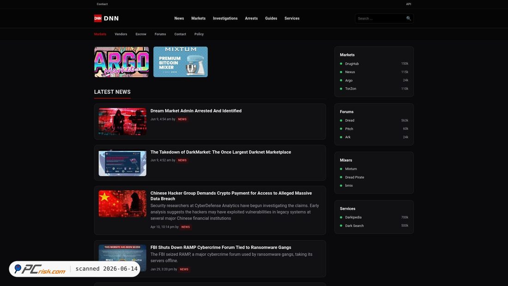Click the 563k count for Dread
This screenshot has height=286, width=508.
(405, 120)
